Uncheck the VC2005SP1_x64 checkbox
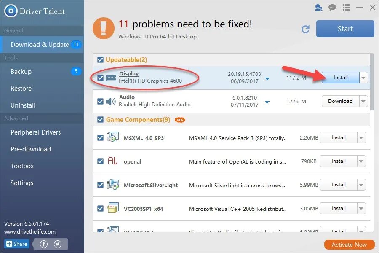Screen dimensions: 379x253 (100, 208)
